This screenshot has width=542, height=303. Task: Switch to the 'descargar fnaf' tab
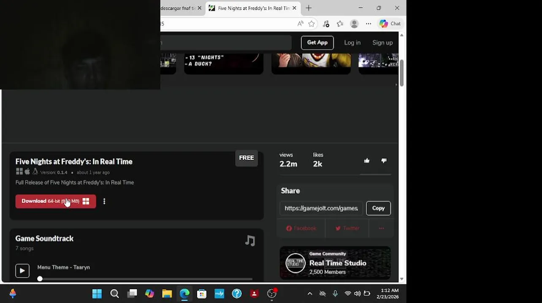[178, 8]
